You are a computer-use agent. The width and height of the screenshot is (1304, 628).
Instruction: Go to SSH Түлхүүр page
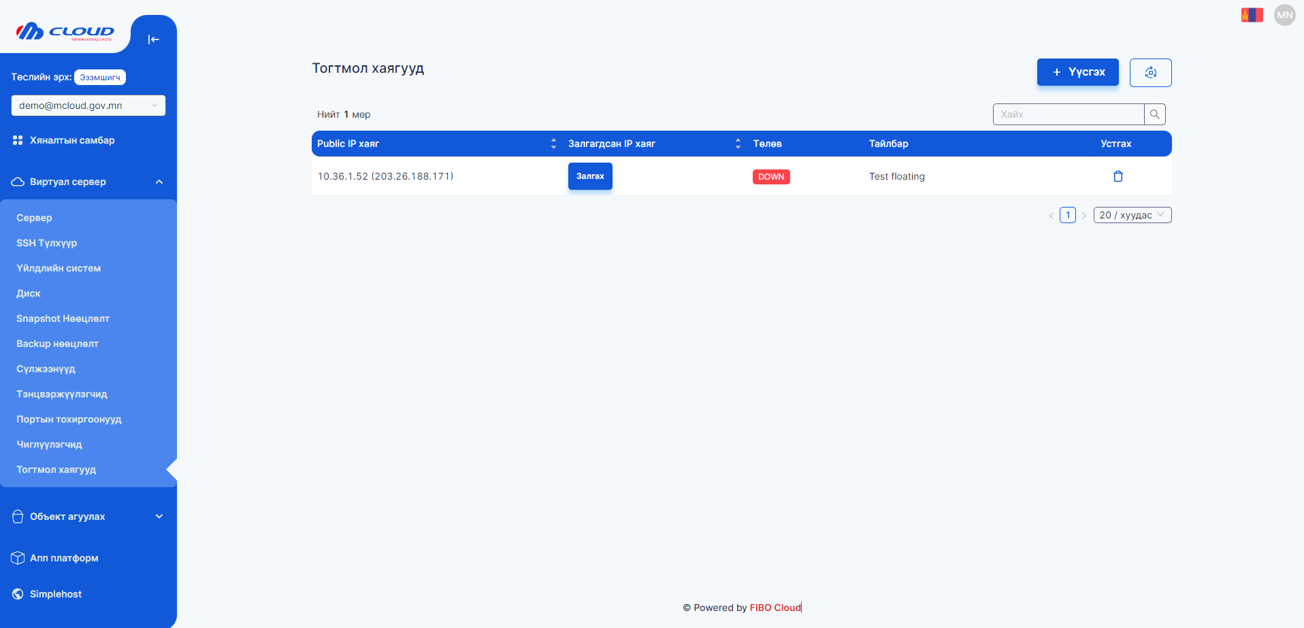tap(46, 243)
